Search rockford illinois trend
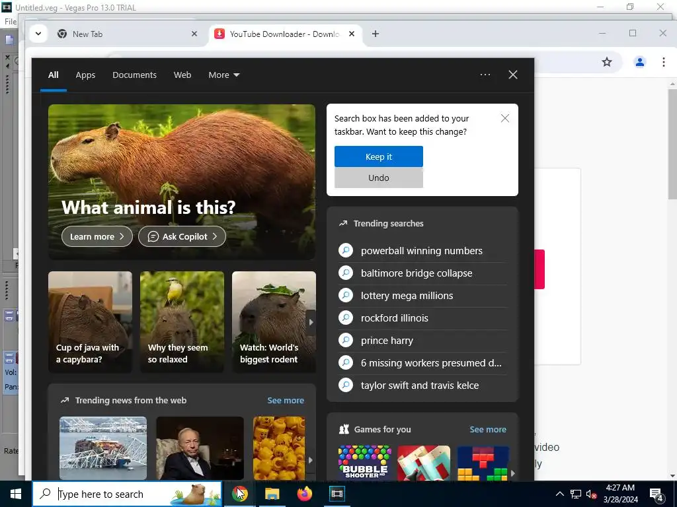 tap(422, 318)
